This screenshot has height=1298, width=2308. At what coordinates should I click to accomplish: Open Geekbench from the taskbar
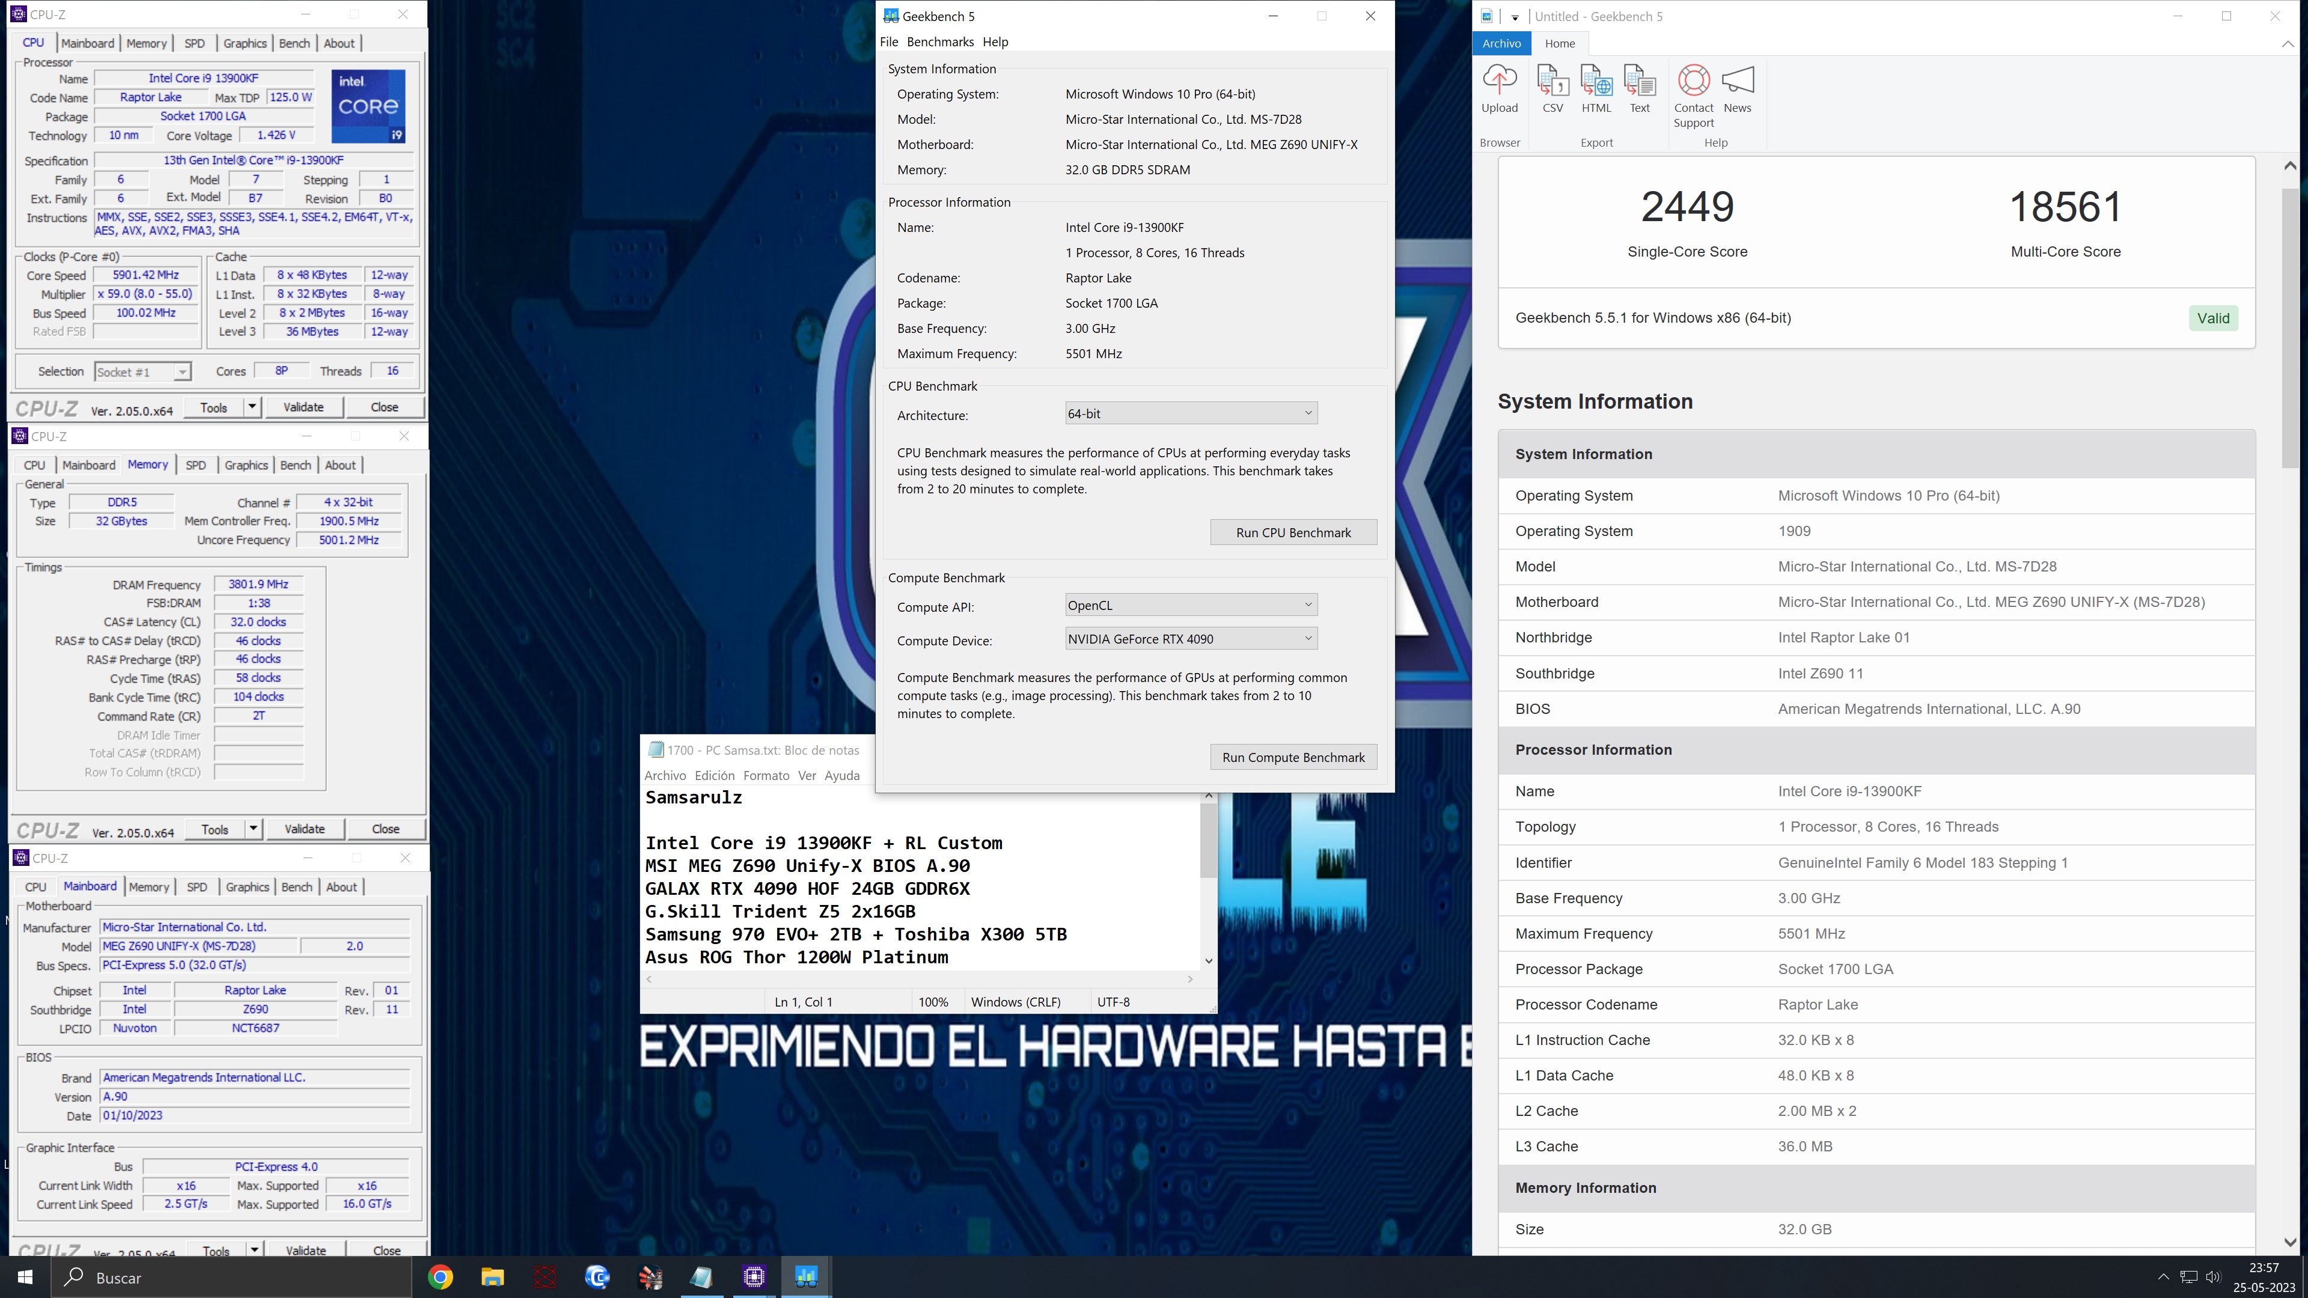(807, 1278)
